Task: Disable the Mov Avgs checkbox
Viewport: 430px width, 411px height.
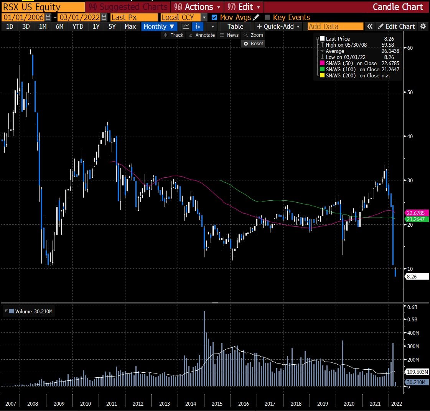Action: click(215, 17)
